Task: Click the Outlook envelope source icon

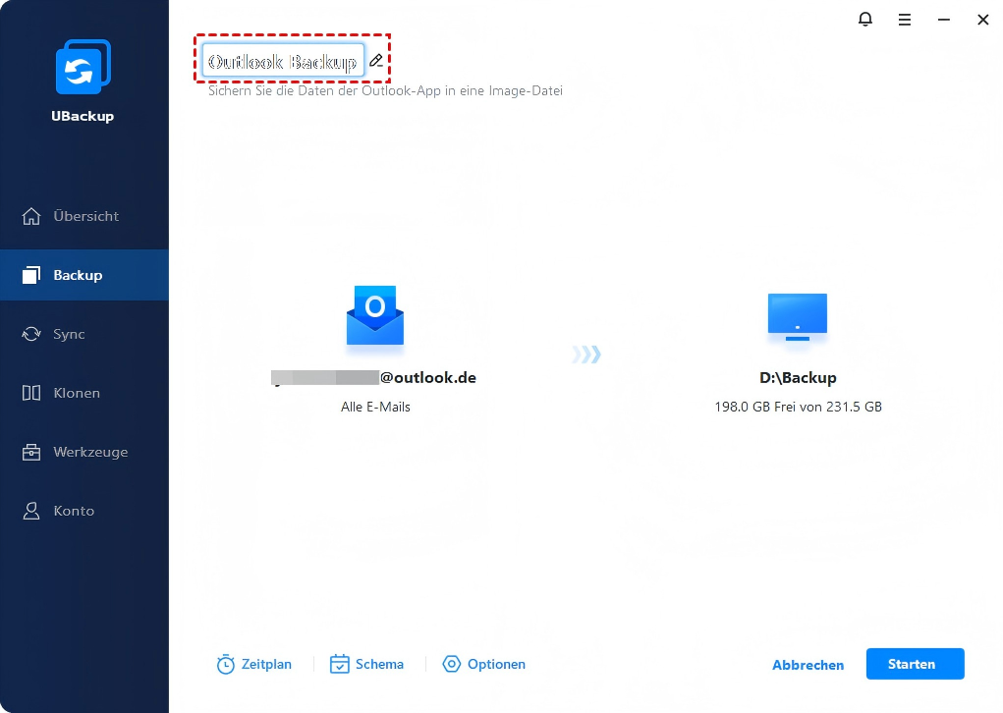Action: pos(374,316)
